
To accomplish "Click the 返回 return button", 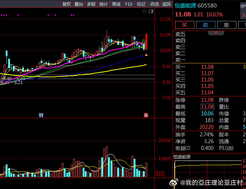I will pyautogui.click(x=166, y=4).
